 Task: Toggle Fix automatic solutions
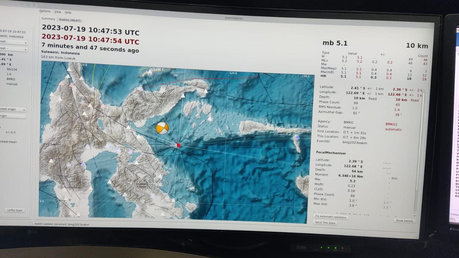330,216
